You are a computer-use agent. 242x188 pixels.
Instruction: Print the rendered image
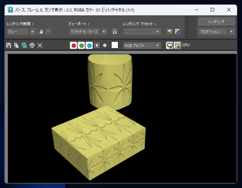(32, 45)
